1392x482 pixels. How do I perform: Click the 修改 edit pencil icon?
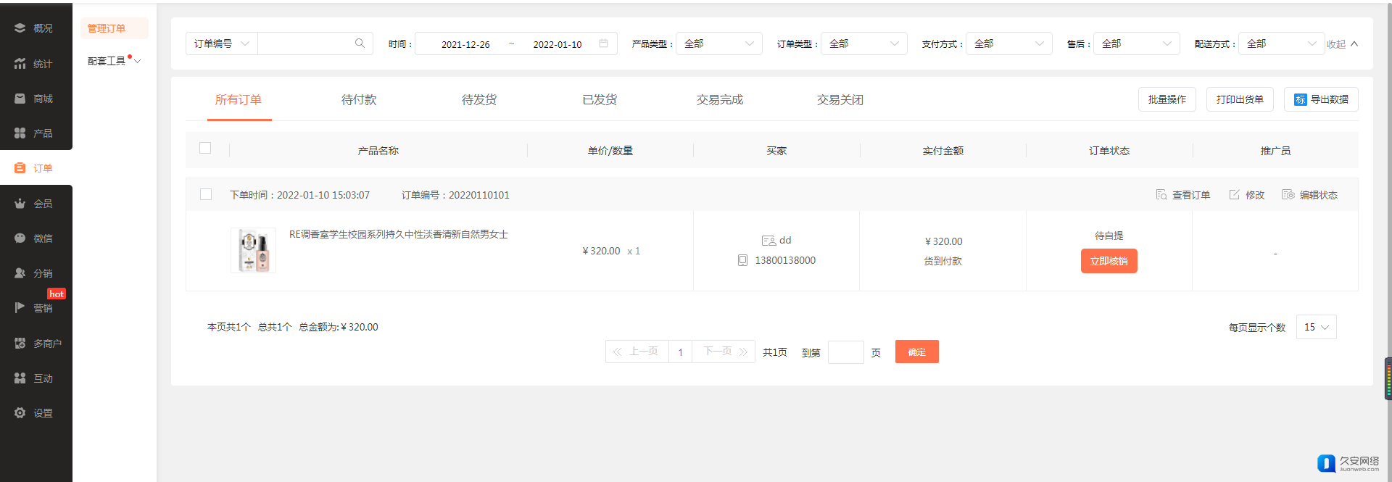coord(1234,194)
